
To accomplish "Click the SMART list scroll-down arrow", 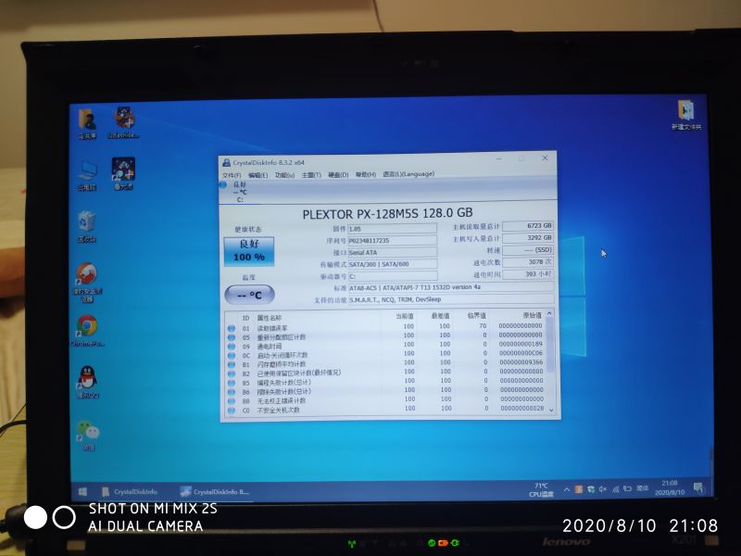I will click(x=551, y=410).
